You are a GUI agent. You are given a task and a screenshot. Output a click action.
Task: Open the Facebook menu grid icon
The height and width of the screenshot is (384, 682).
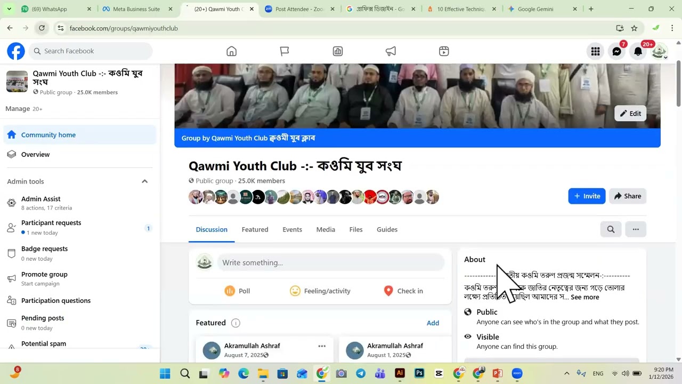596,51
